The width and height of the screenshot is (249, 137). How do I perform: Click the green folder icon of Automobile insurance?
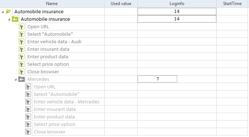click(15, 19)
